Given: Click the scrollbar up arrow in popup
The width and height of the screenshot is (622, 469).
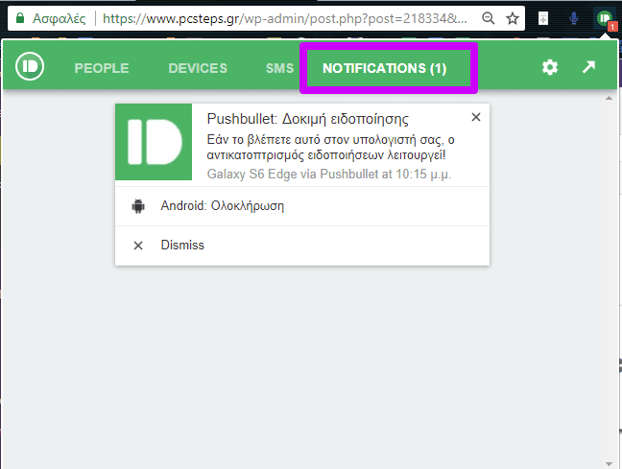Looking at the screenshot, I should point(609,98).
